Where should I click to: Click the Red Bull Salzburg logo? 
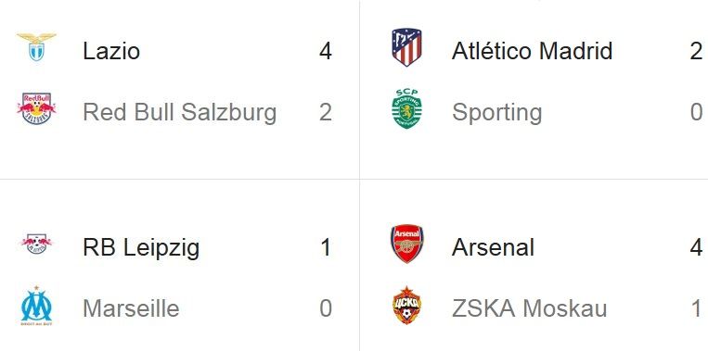[x=36, y=108]
